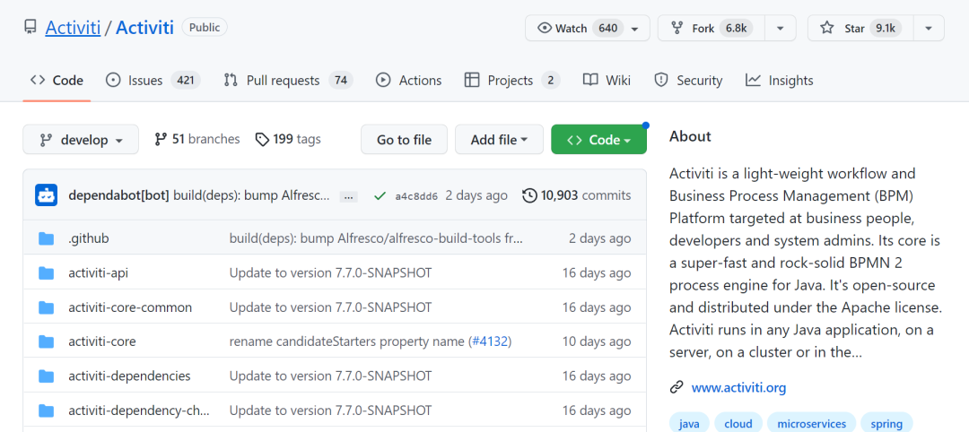
Task: Click the tags icon
Action: [x=262, y=140]
